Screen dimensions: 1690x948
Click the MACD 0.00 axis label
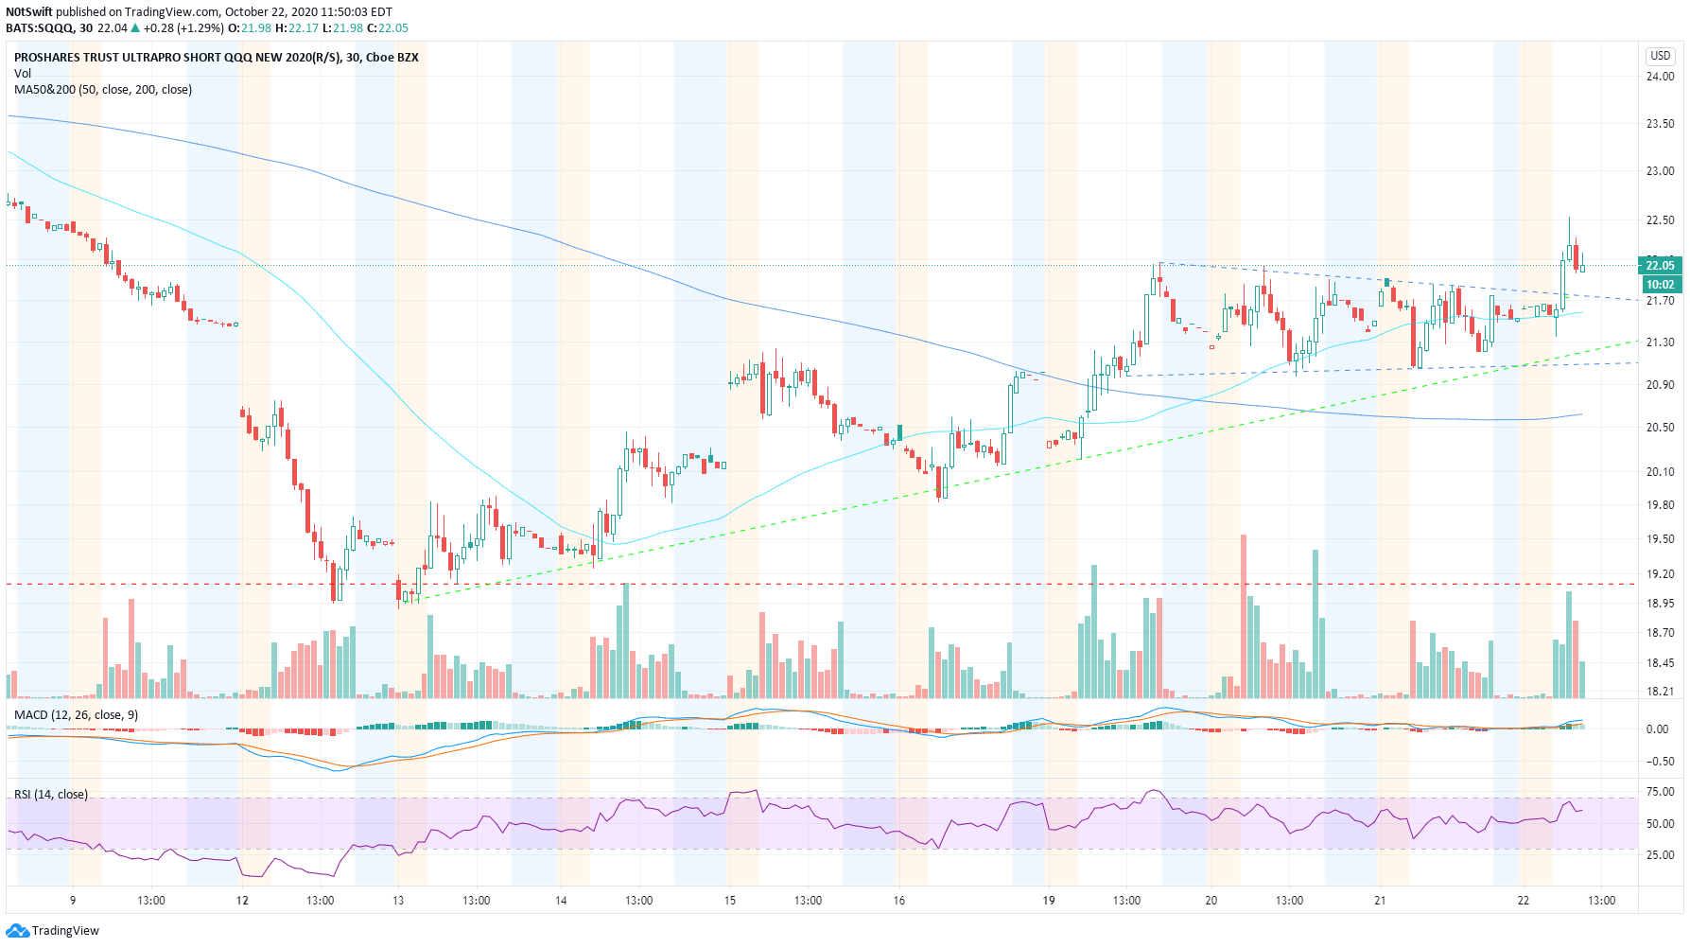click(x=1658, y=729)
